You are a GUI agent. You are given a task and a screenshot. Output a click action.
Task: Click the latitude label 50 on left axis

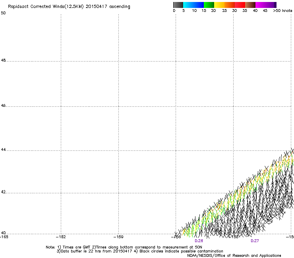(3, 13)
